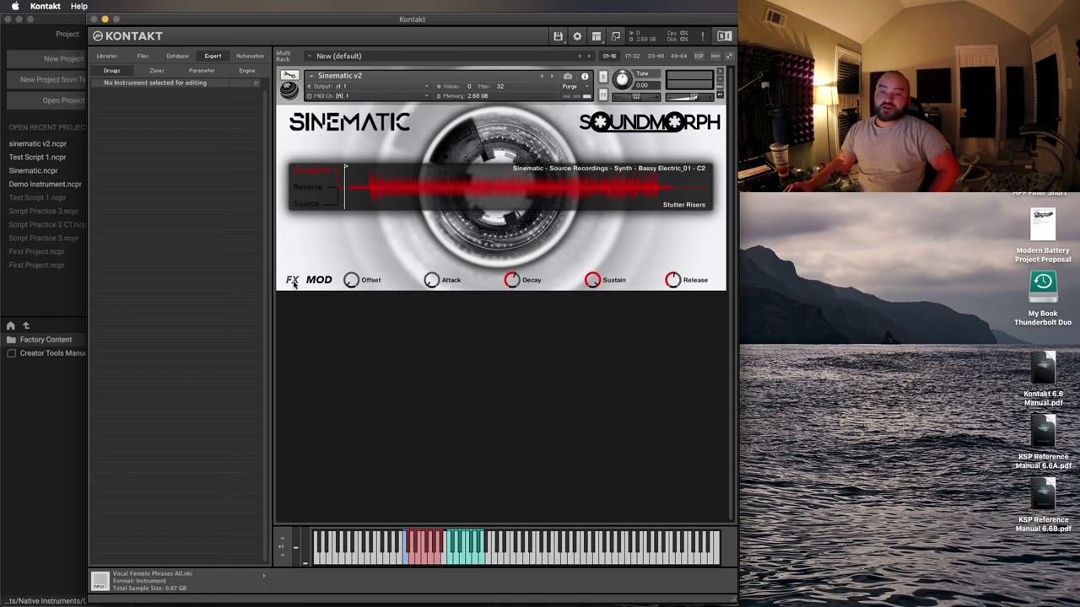Select rack page 33-48
1080x607 pixels.
click(655, 56)
